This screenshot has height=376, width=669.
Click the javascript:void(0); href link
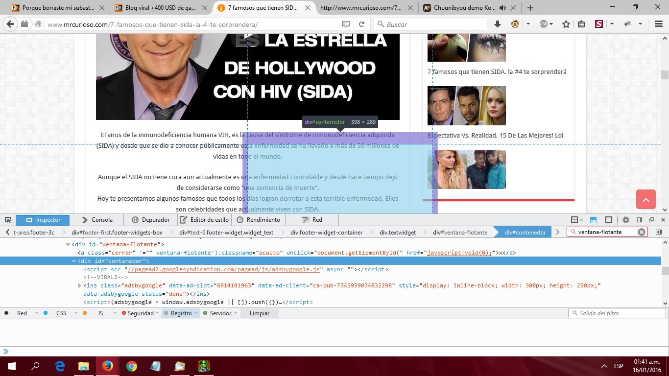pyautogui.click(x=459, y=253)
